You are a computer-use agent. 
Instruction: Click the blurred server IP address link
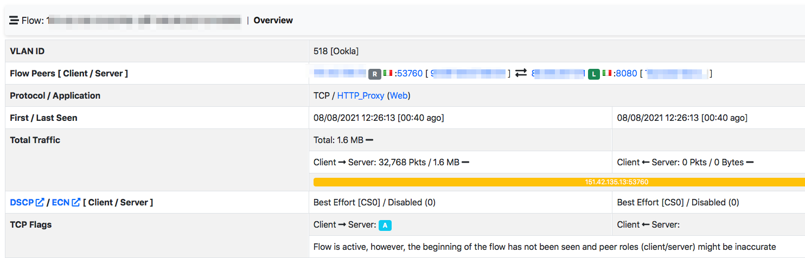pos(559,73)
